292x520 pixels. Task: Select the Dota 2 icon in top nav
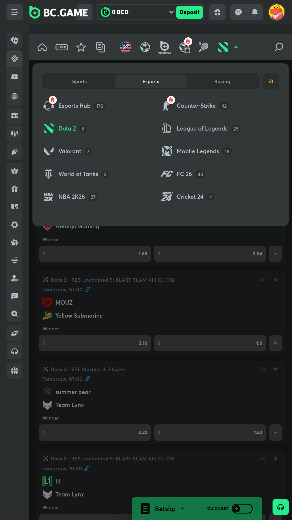coord(223,47)
